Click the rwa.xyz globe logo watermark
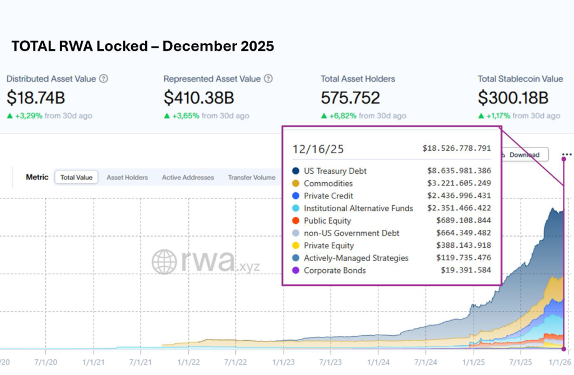The image size is (574, 375). tap(164, 262)
